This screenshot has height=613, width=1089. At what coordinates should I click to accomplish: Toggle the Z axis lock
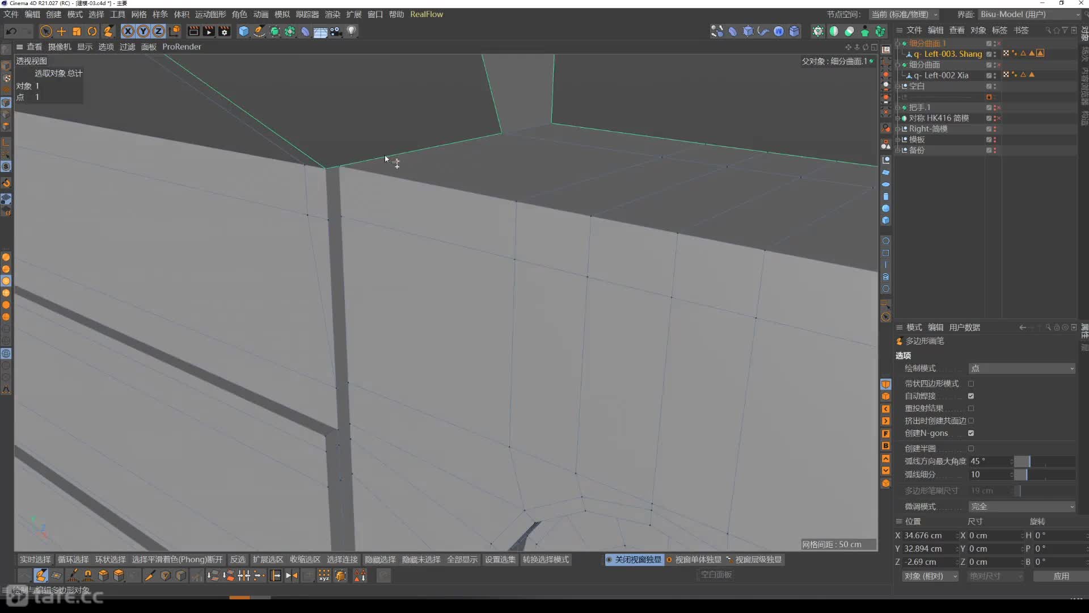pos(159,31)
